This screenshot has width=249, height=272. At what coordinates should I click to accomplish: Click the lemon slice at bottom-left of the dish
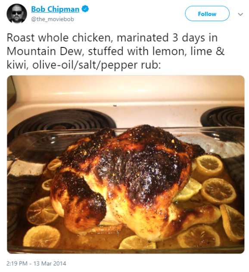(42, 236)
